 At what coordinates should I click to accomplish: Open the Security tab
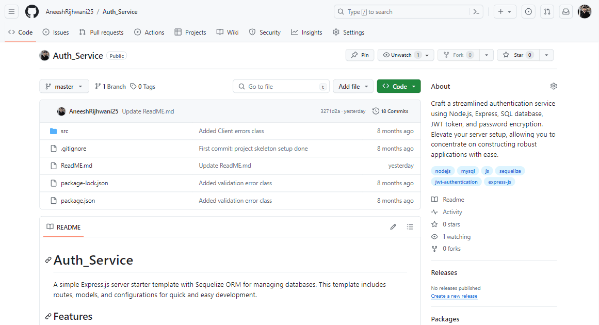click(x=265, y=32)
